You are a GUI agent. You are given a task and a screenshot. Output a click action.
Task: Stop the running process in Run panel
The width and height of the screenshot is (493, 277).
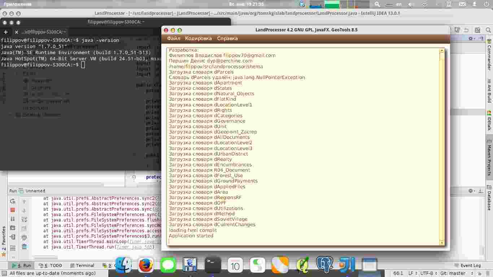point(13,210)
